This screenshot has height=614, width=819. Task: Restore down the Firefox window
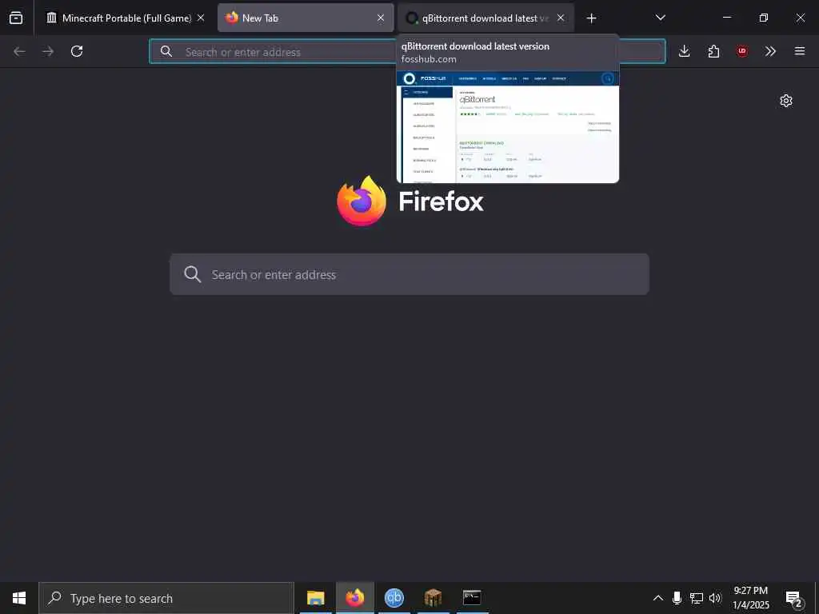coord(764,18)
